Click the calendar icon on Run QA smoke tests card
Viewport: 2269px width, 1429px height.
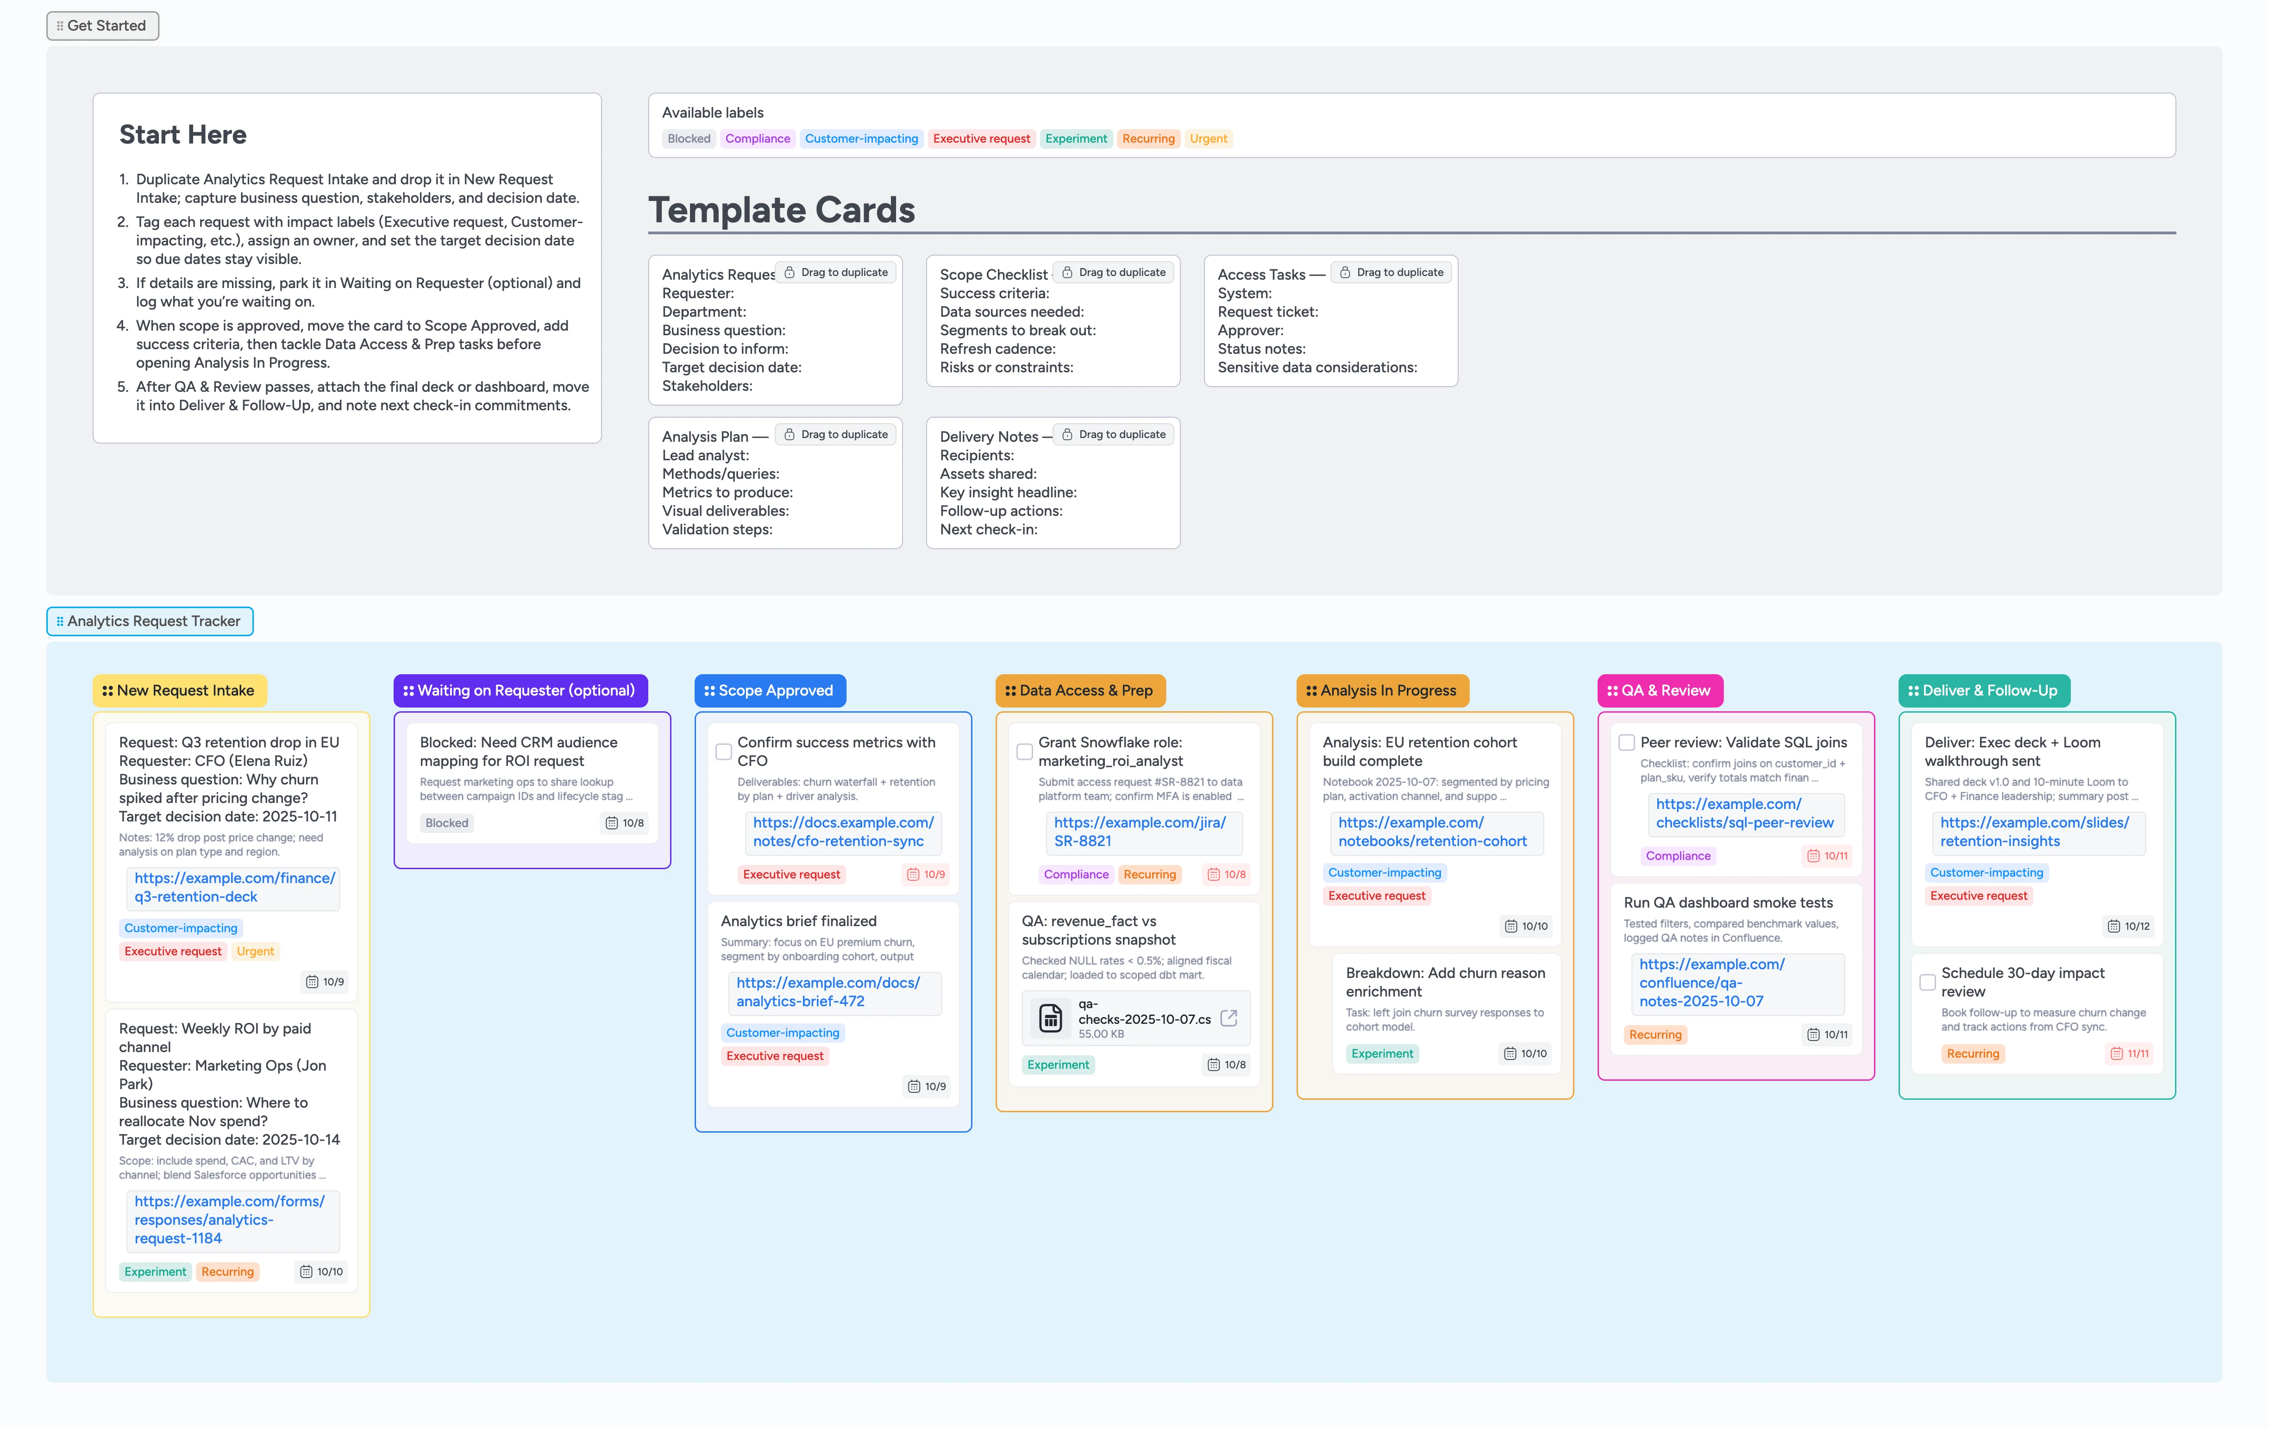click(1813, 1034)
